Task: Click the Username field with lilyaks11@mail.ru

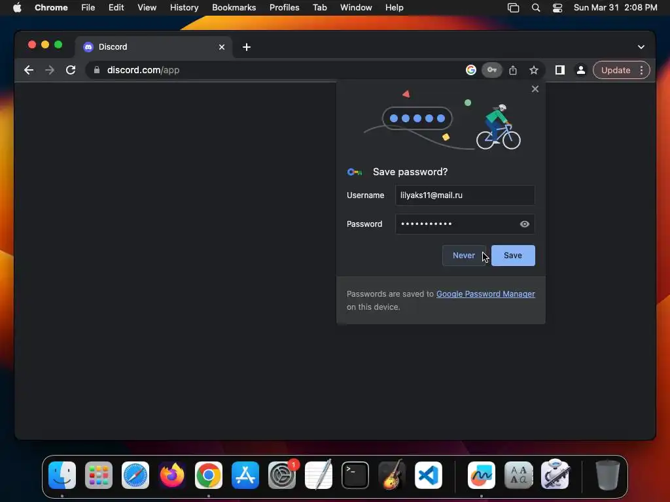Action: point(465,195)
